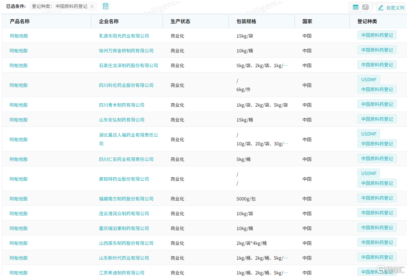407x276 pixels.
Task: Select 中国 country cell in 重庆瑞泊莱 row
Action: click(x=307, y=229)
